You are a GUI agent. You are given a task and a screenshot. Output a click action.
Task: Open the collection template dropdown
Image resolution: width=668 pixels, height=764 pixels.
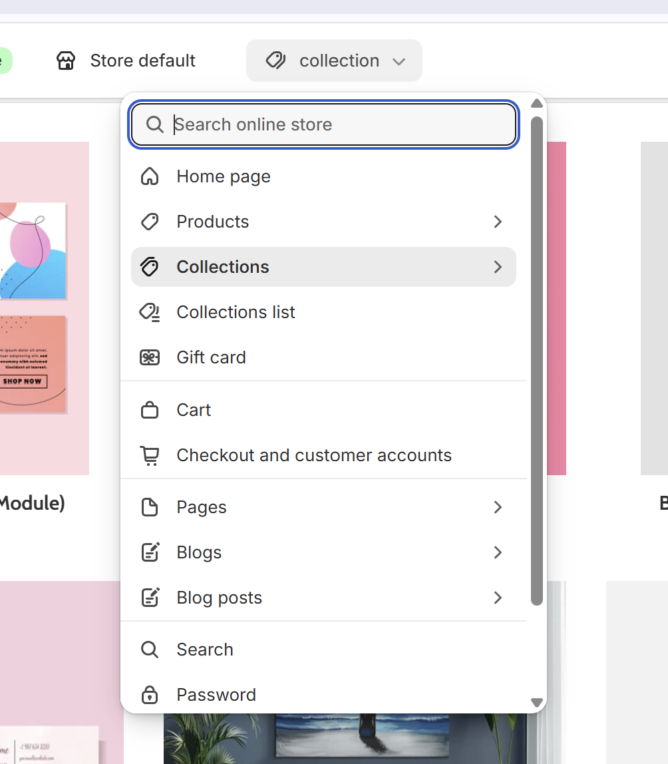pos(334,61)
